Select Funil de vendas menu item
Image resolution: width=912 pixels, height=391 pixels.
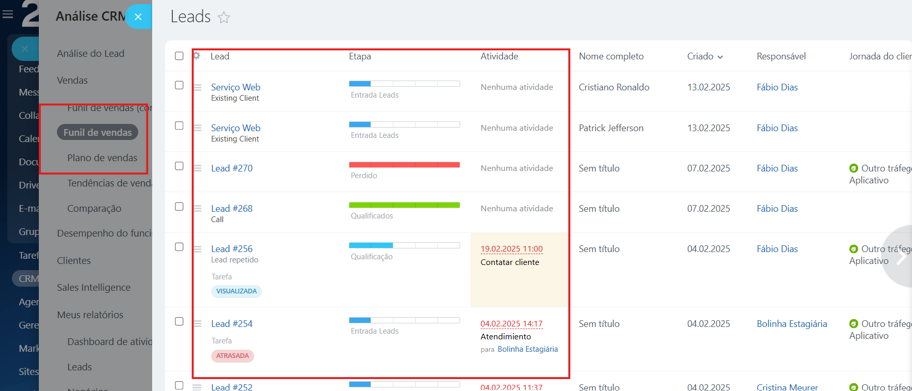tap(97, 132)
